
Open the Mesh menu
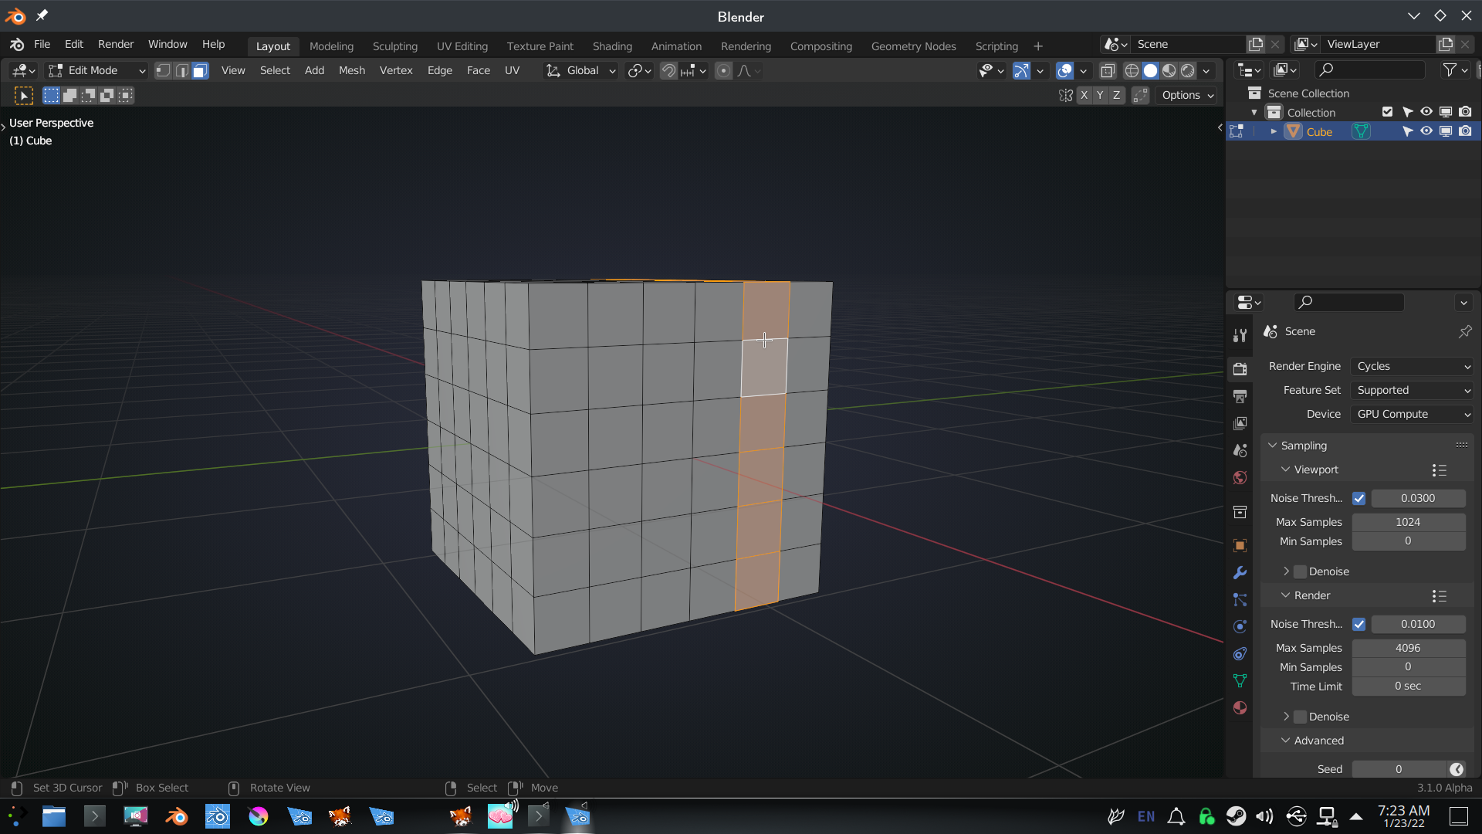pyautogui.click(x=351, y=70)
